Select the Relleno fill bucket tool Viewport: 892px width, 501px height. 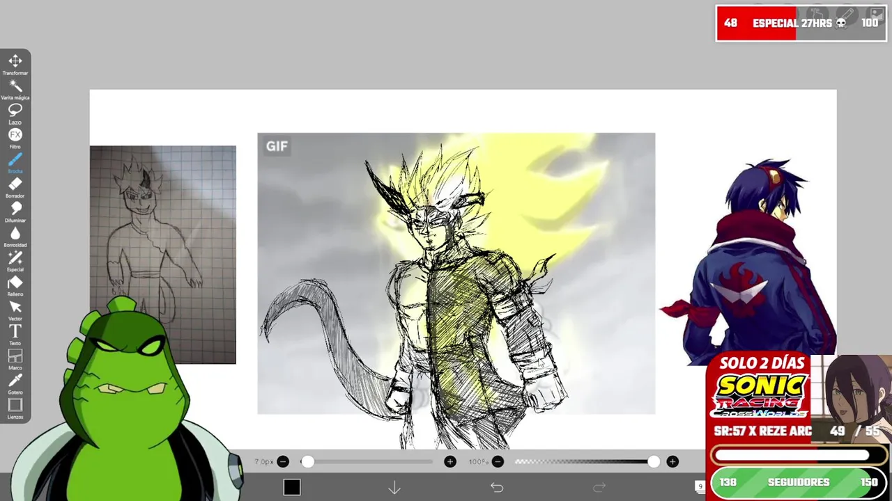15,285
